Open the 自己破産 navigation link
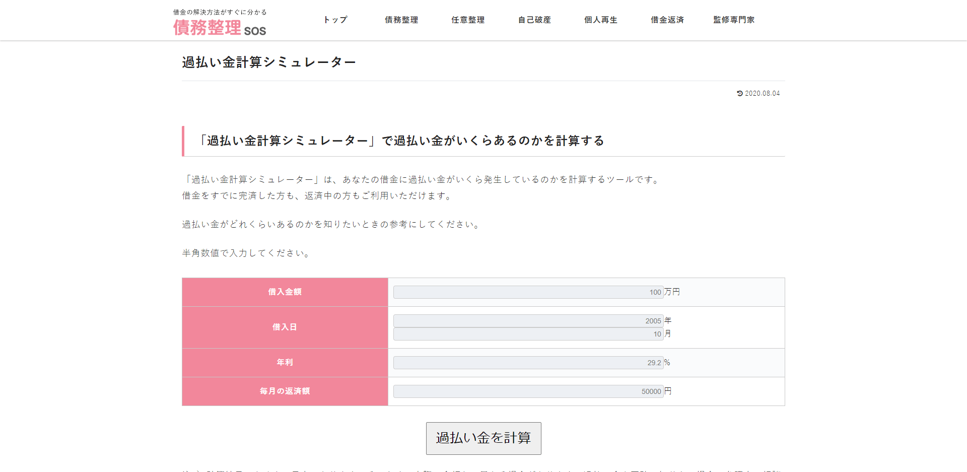Screen dimensions: 967x472 534,20
